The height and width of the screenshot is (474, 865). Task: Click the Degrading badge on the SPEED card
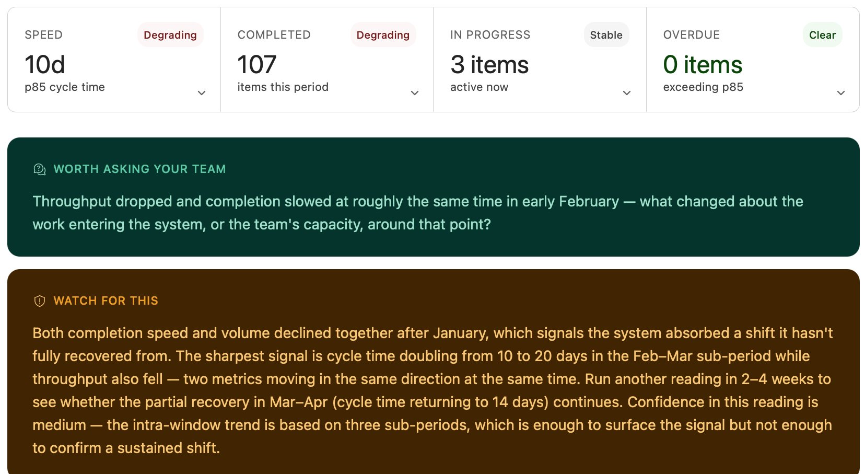(x=170, y=35)
